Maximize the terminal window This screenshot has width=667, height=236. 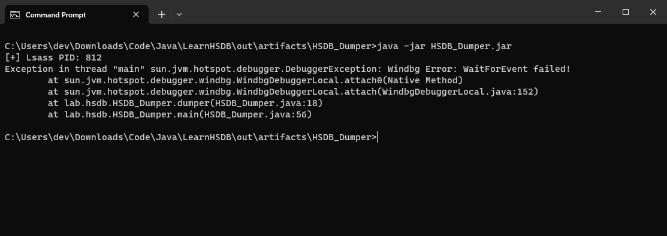tap(625, 12)
